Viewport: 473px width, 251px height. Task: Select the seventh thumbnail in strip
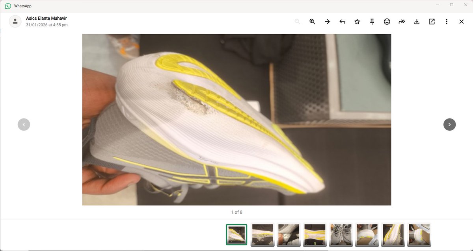tap(393, 234)
